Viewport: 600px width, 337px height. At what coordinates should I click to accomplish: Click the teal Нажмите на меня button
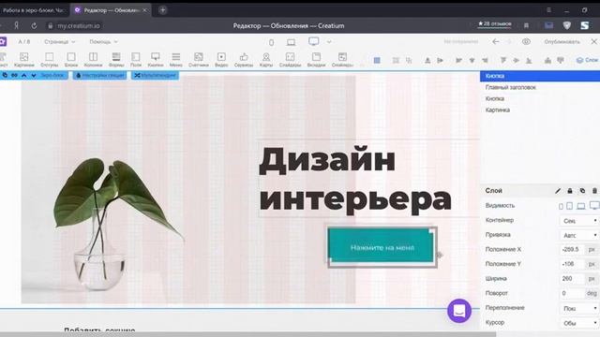pos(382,245)
